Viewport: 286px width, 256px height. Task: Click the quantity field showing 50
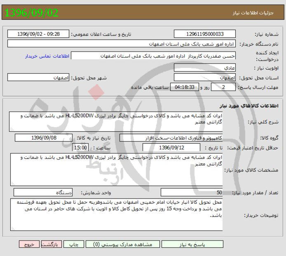click(192, 192)
